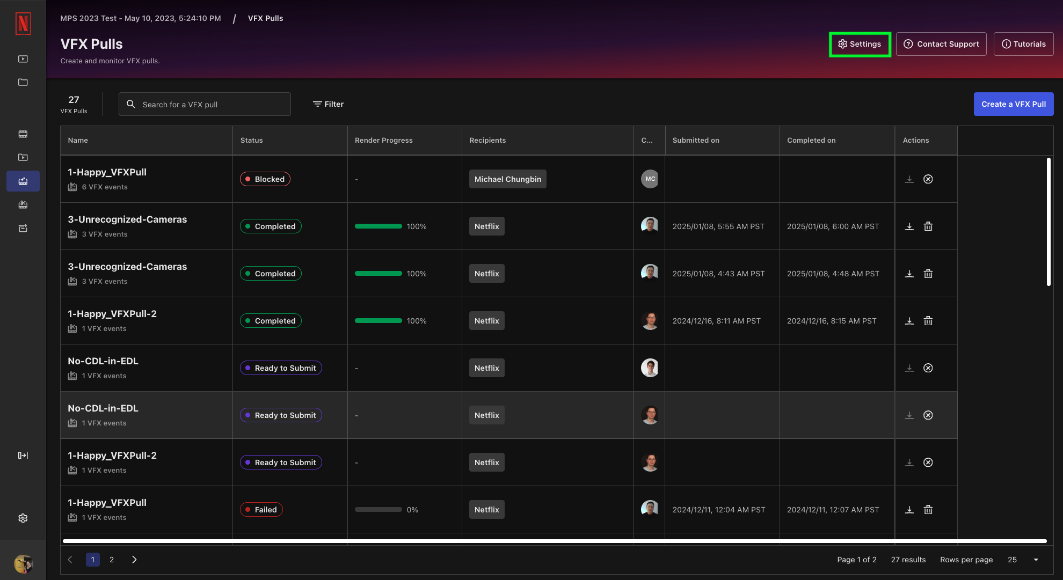Click MPS 2023 Test breadcrumb
This screenshot has height=580, width=1063.
tap(141, 18)
